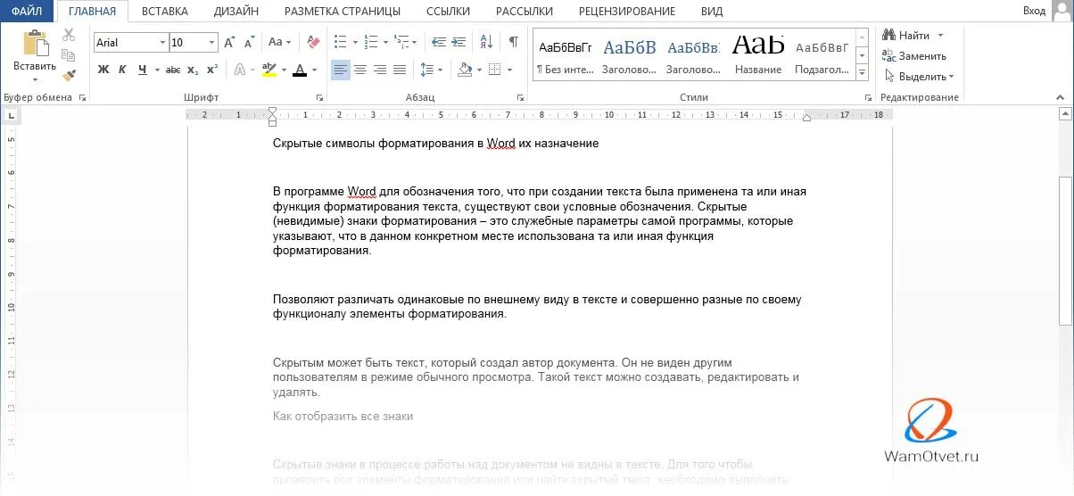Viewport: 1074px width, 496px height.
Task: Open Font (Шрифт) dialog launcher
Action: pyautogui.click(x=318, y=97)
